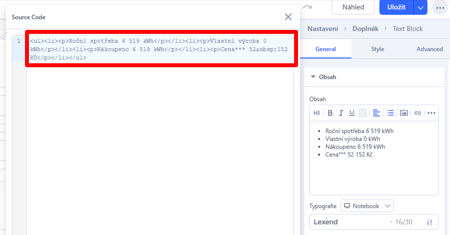Click the Nákoupeno 6 519 kWh bullet
The width and height of the screenshot is (450, 235).
355,147
